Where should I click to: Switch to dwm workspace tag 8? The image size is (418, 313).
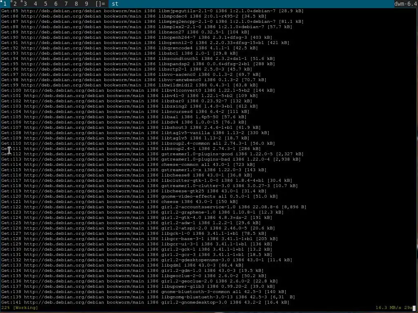pyautogui.click(x=76, y=4)
